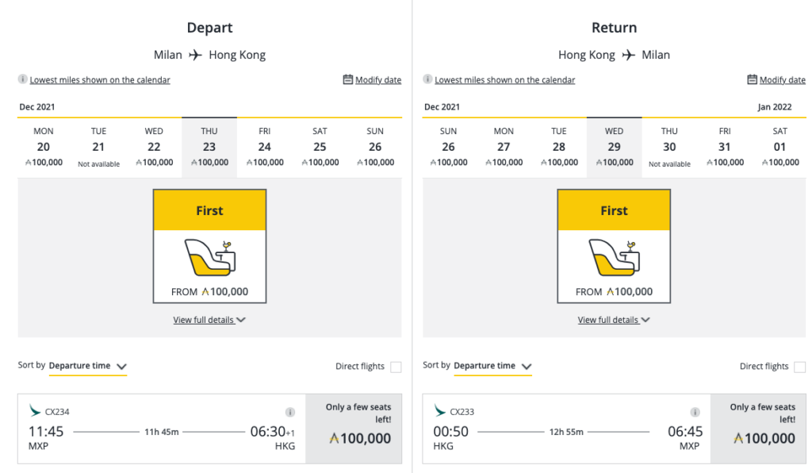Viewport: 812px width, 473px height.
Task: Select FRI 24 departure date tab
Action: (x=265, y=147)
